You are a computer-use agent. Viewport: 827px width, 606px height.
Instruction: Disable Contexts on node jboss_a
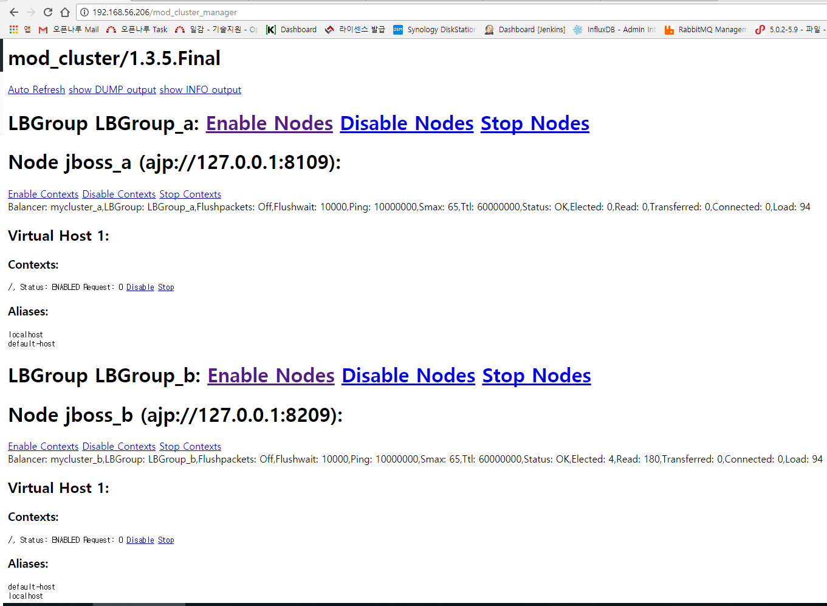coord(118,194)
